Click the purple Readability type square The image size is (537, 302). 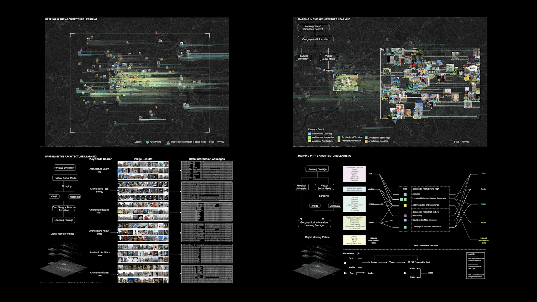[405, 216]
